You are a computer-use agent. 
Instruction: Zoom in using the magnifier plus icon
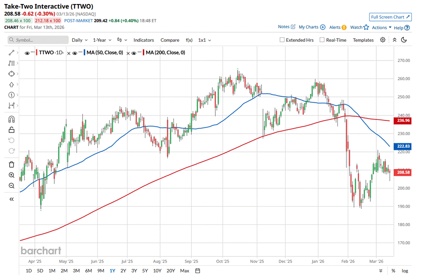11,175
